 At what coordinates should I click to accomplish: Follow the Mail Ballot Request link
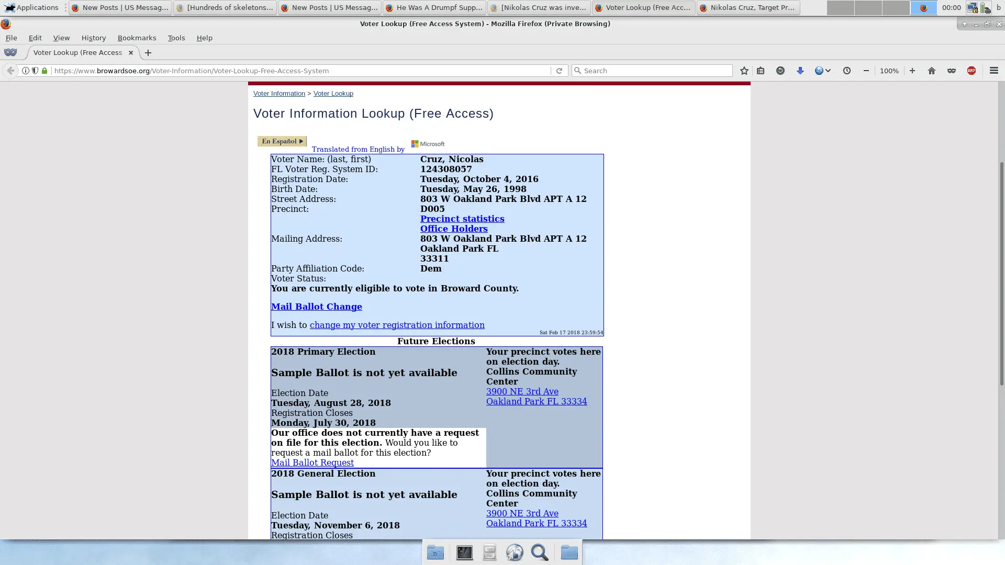point(312,462)
